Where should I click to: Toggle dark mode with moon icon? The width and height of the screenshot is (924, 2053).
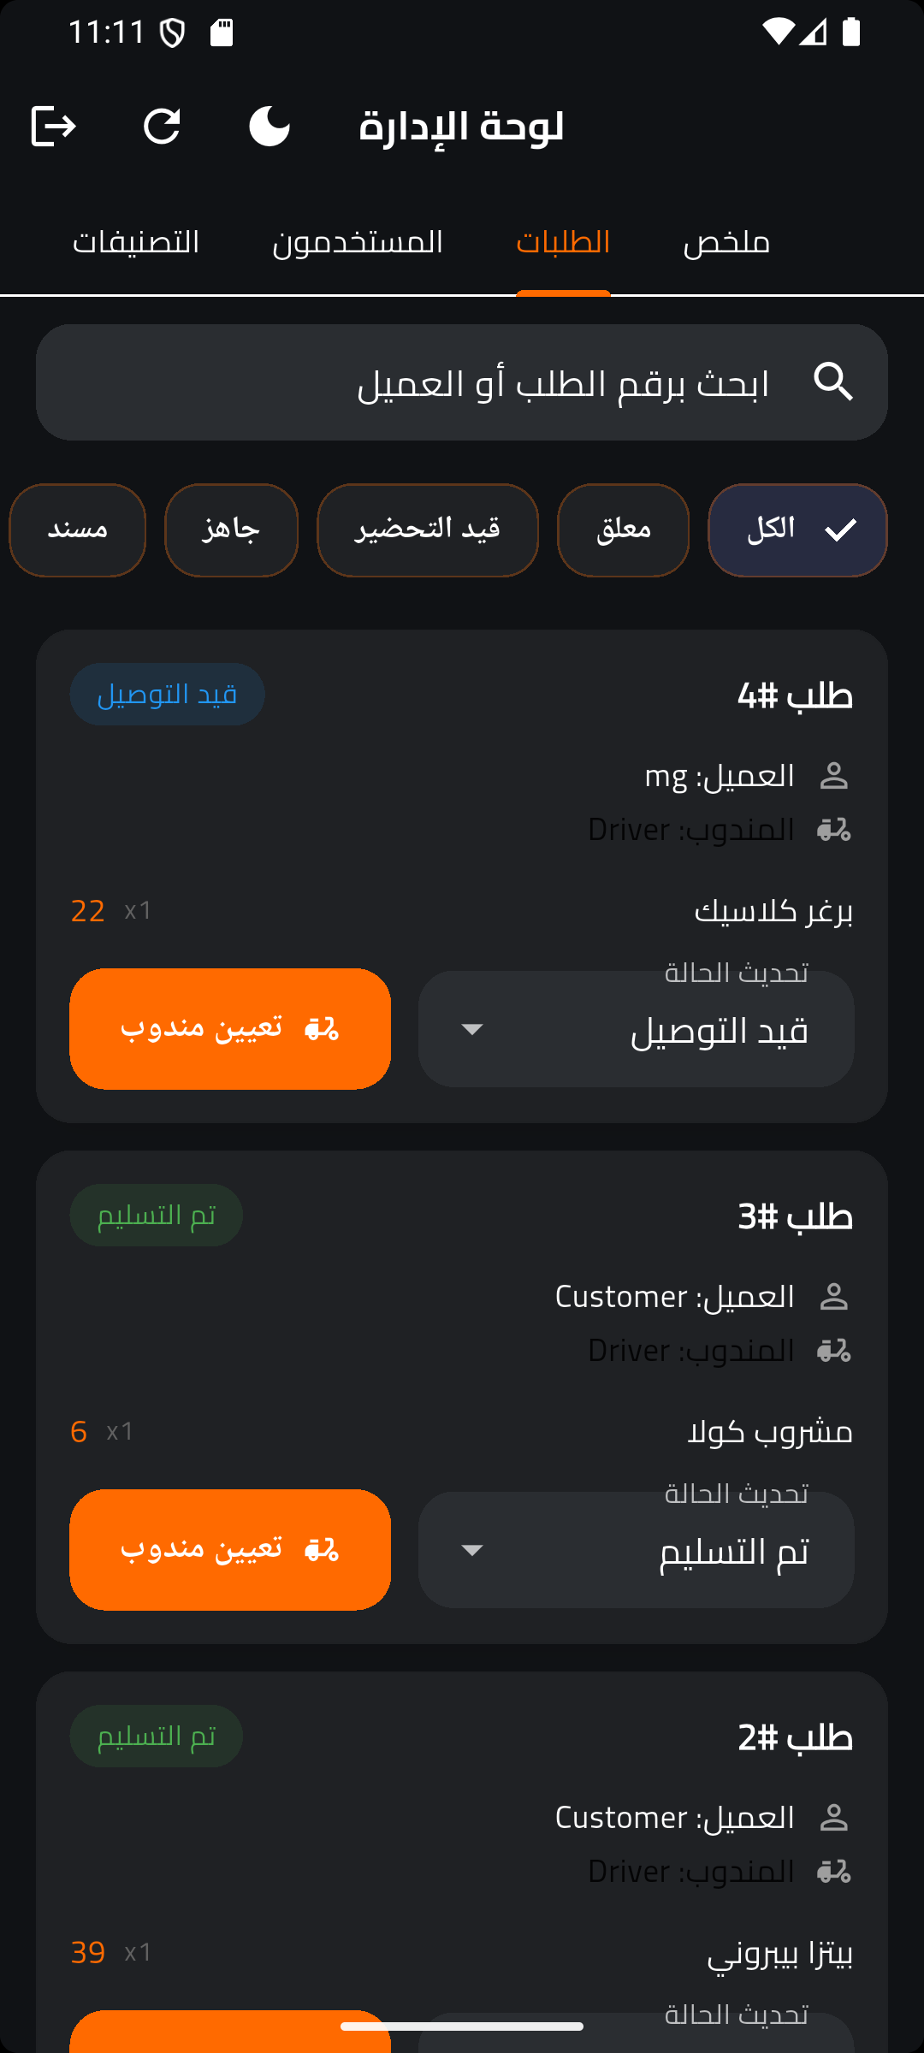pyautogui.click(x=269, y=127)
